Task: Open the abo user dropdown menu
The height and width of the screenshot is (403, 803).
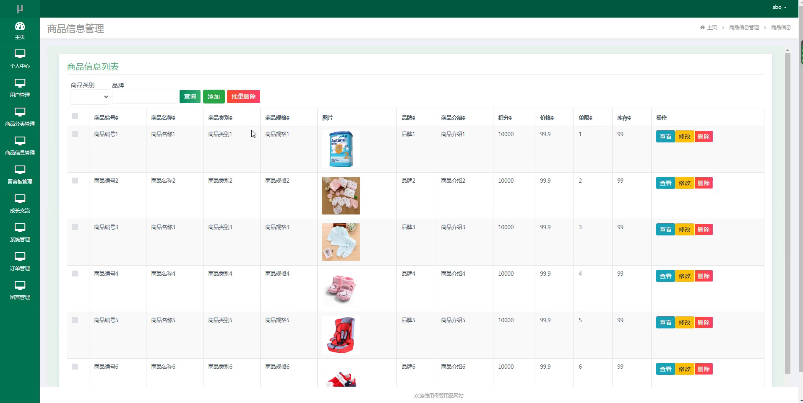Action: pyautogui.click(x=779, y=7)
